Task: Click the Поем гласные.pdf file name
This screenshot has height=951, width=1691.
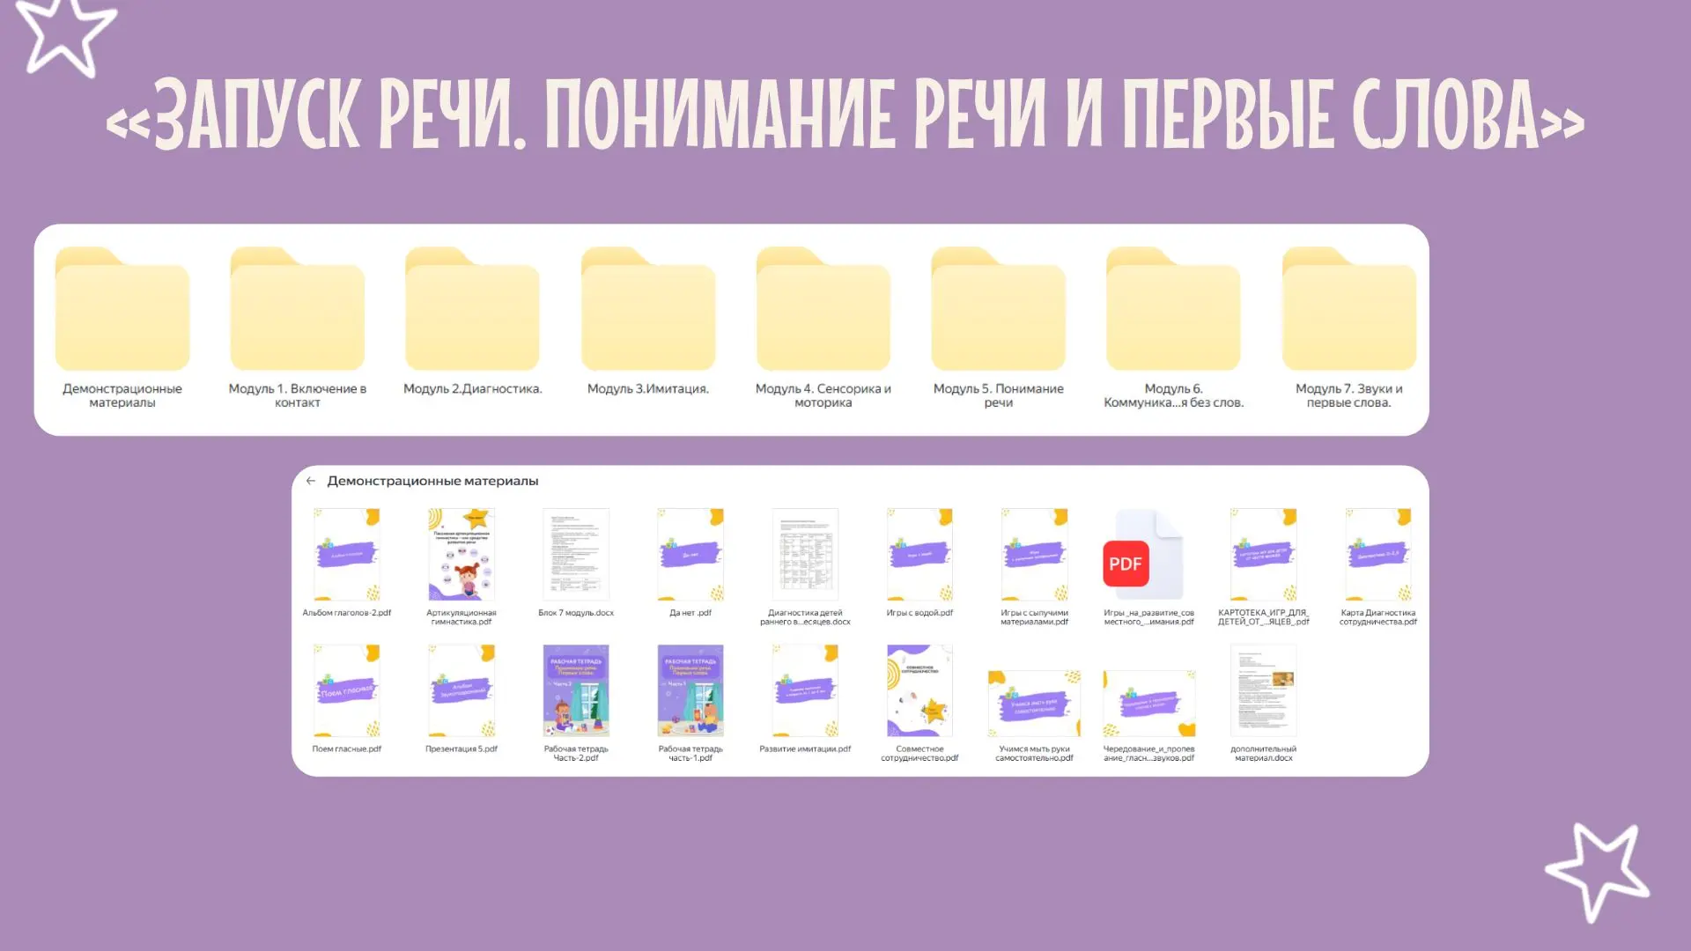Action: tap(347, 749)
